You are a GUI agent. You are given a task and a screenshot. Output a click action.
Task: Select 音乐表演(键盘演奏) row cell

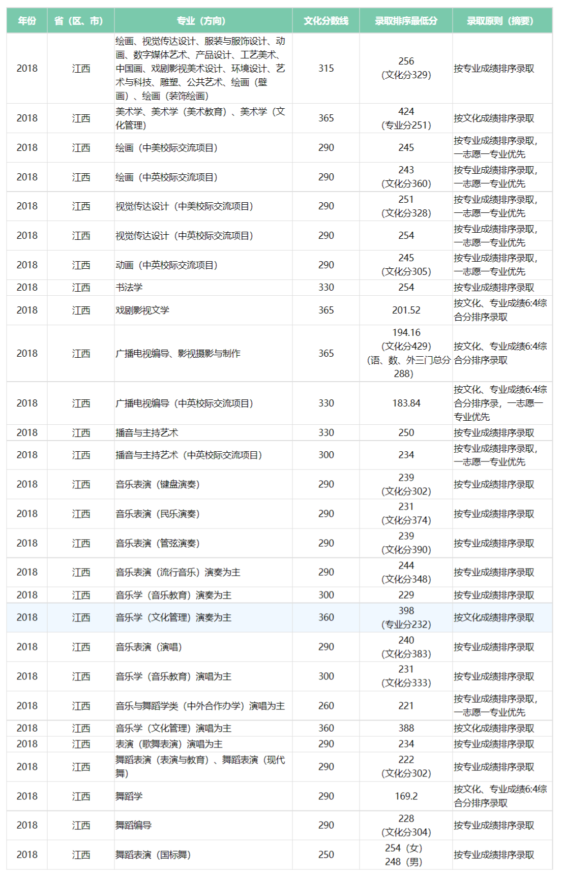(203, 484)
